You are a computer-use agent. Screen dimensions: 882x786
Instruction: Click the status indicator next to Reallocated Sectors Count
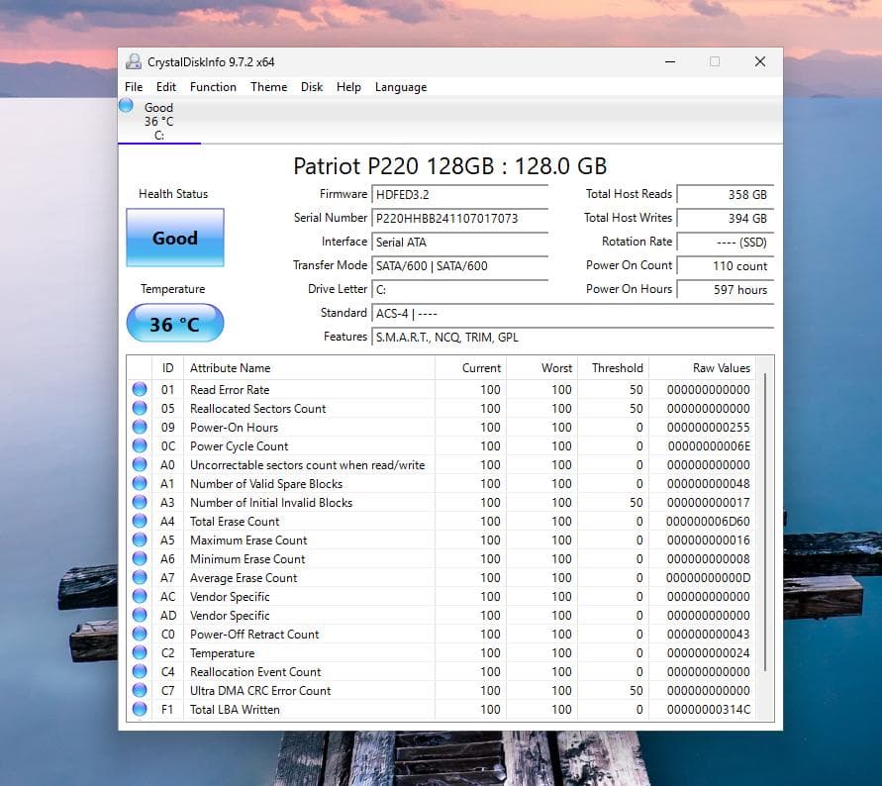[139, 408]
